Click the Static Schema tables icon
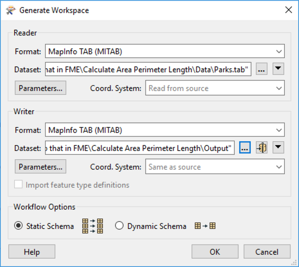Viewport: 299px width, 267px height. 93,226
